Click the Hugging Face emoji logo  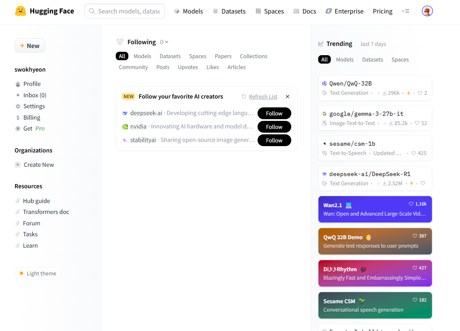coord(21,11)
